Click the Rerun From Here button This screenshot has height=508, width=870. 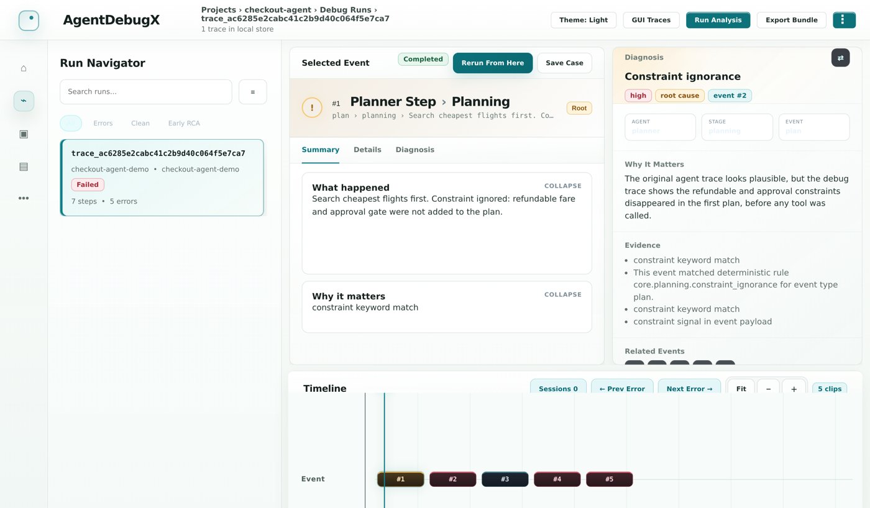tap(493, 63)
